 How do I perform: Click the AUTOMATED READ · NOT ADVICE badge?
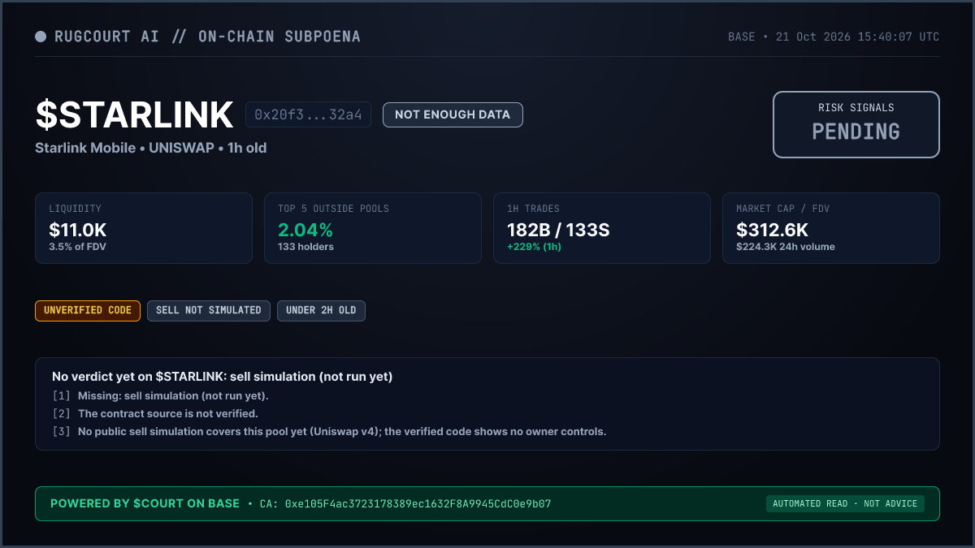point(845,503)
